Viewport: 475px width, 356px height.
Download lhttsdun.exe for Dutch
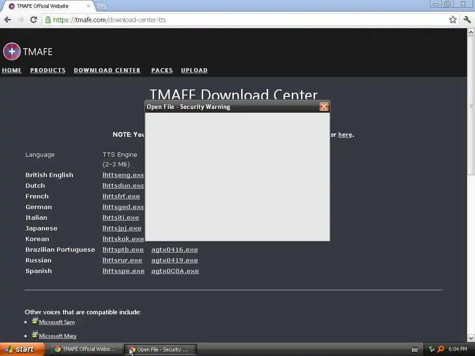[123, 185]
